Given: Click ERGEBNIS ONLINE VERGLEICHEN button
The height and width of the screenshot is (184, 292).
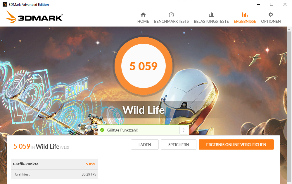Looking at the screenshot, I should point(236,145).
